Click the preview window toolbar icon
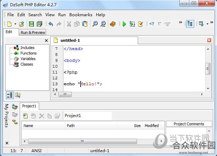Viewport: 217px width, 156px height. pos(201,24)
